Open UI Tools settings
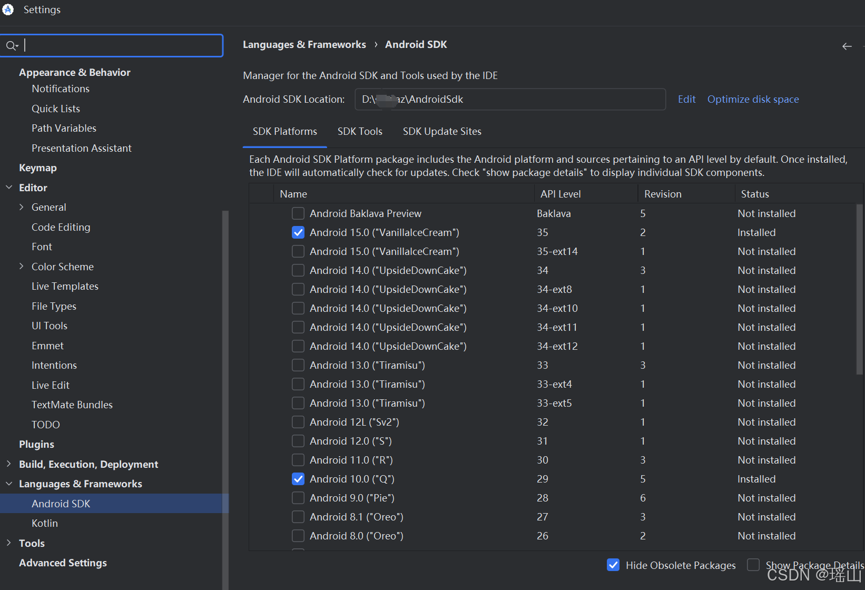The height and width of the screenshot is (590, 865). (x=50, y=326)
